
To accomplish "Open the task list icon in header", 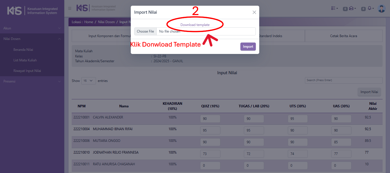I will pyautogui.click(x=334, y=9).
